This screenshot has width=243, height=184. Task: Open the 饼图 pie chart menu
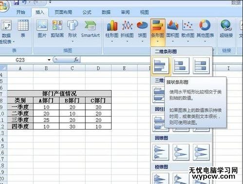(142, 31)
